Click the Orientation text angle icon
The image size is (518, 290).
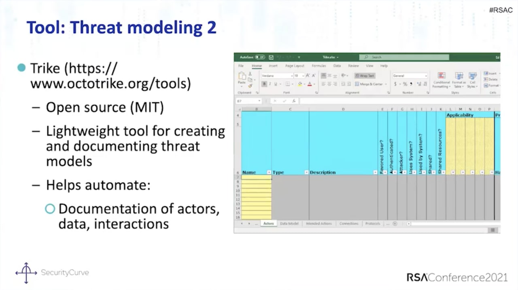(344, 75)
